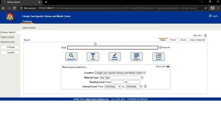The width and height of the screenshot is (221, 124).
Task: Reload the page with refresh icon
Action: click(x=15, y=8)
